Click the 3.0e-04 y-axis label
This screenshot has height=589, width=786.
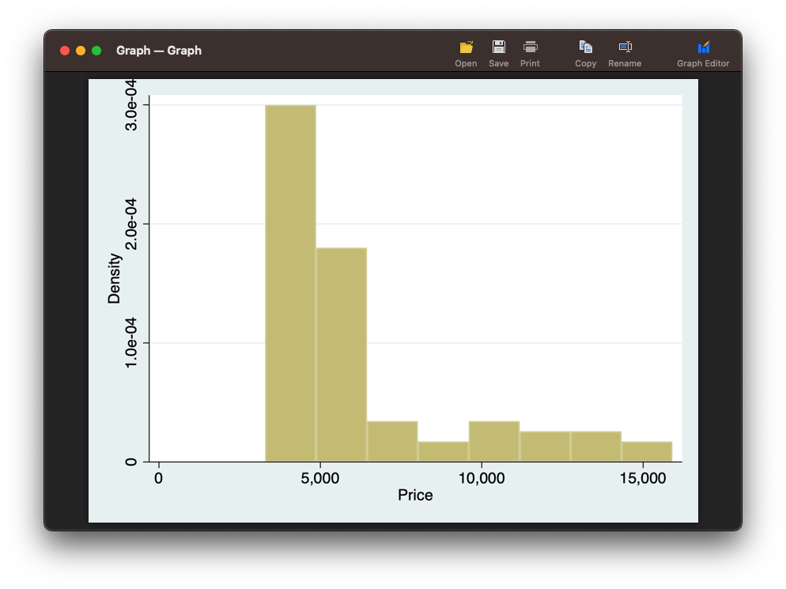(x=130, y=105)
